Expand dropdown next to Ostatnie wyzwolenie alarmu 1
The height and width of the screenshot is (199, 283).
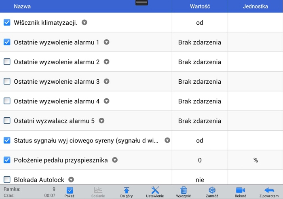tap(107, 42)
